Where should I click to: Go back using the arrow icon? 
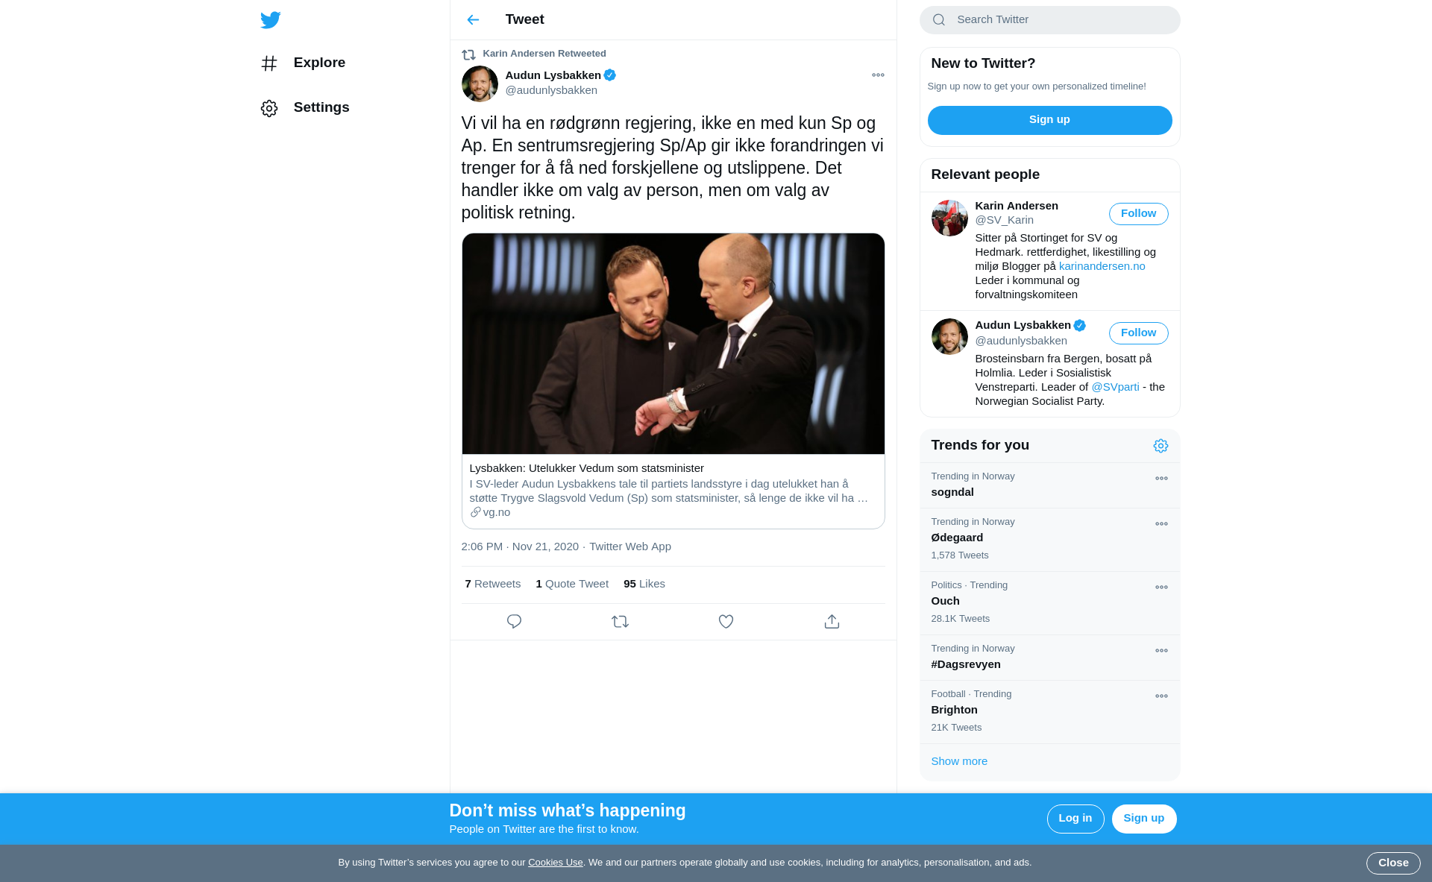(473, 20)
